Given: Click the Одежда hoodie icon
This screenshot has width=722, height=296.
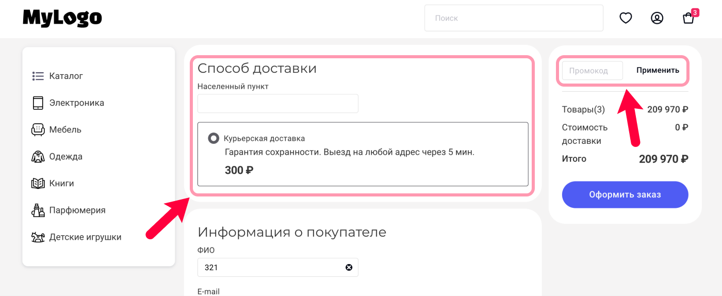Looking at the screenshot, I should click(38, 156).
